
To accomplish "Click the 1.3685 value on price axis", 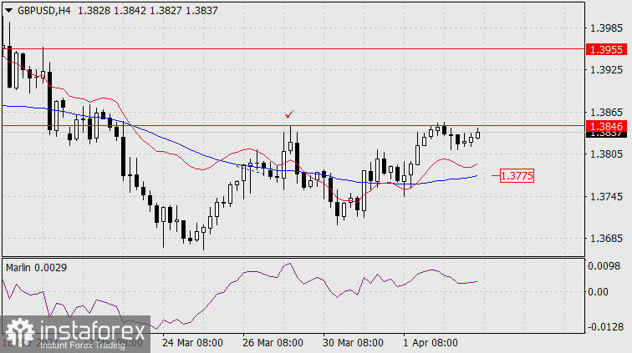I will [606, 239].
